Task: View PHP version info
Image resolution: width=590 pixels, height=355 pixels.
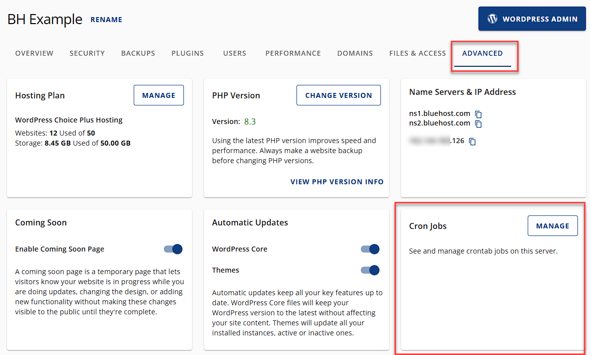Action: (337, 182)
